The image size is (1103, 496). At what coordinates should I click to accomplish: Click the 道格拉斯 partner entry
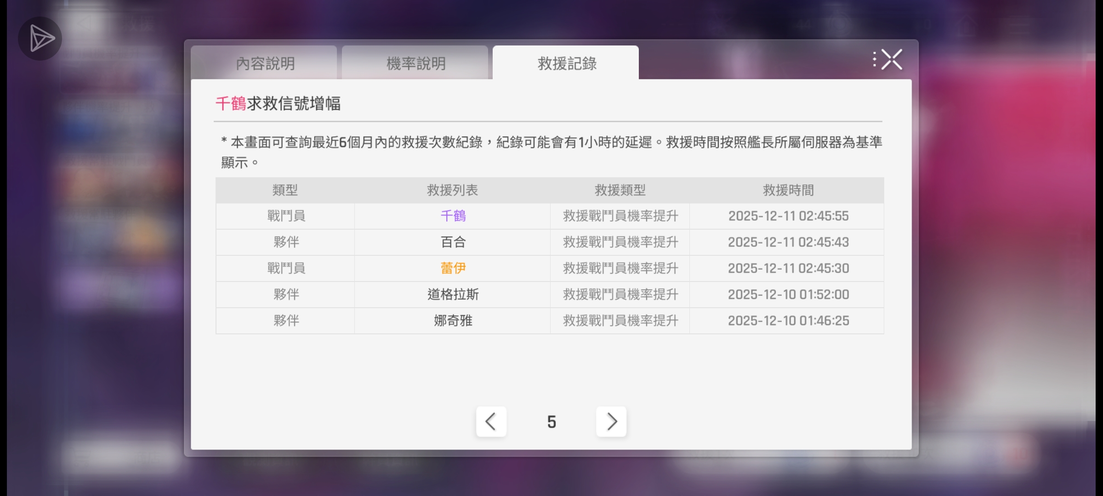point(453,294)
